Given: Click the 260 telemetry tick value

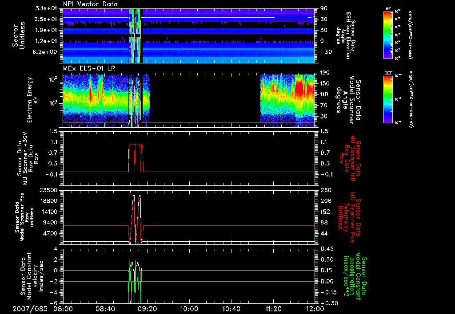Looking at the screenshot, I should coord(325,190).
